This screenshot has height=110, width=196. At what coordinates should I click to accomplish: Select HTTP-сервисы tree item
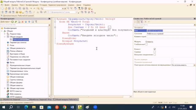click(16, 97)
